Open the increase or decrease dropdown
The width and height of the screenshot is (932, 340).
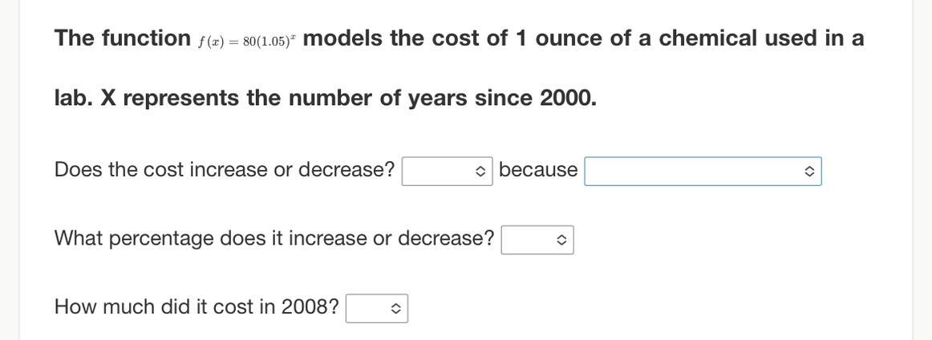point(447,171)
